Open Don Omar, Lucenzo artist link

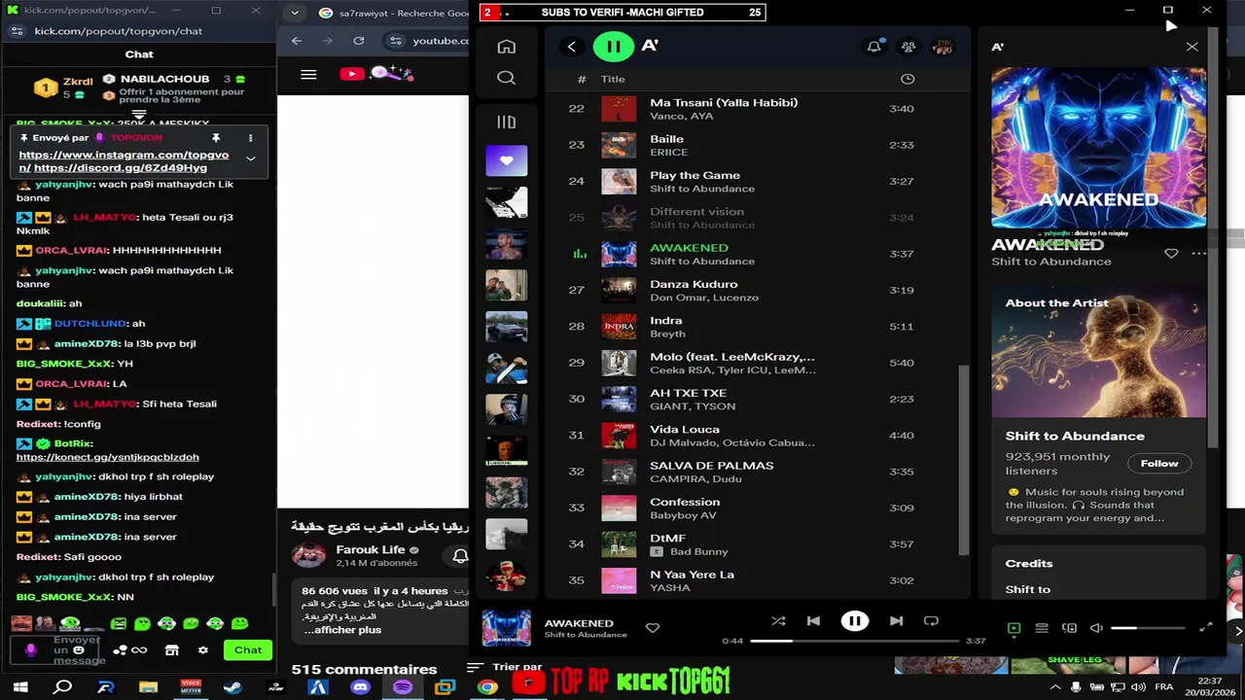704,297
